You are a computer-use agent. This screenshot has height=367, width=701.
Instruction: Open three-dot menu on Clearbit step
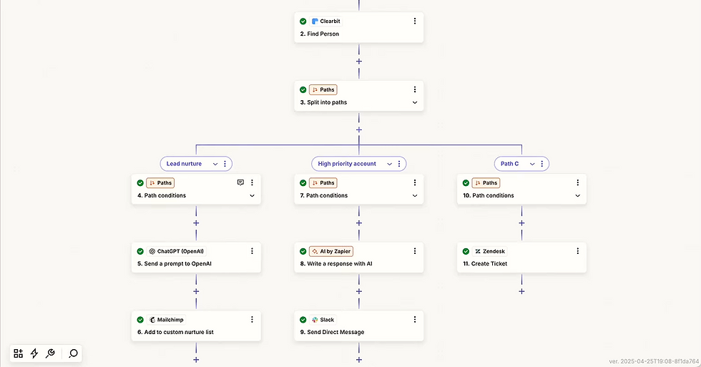point(415,21)
